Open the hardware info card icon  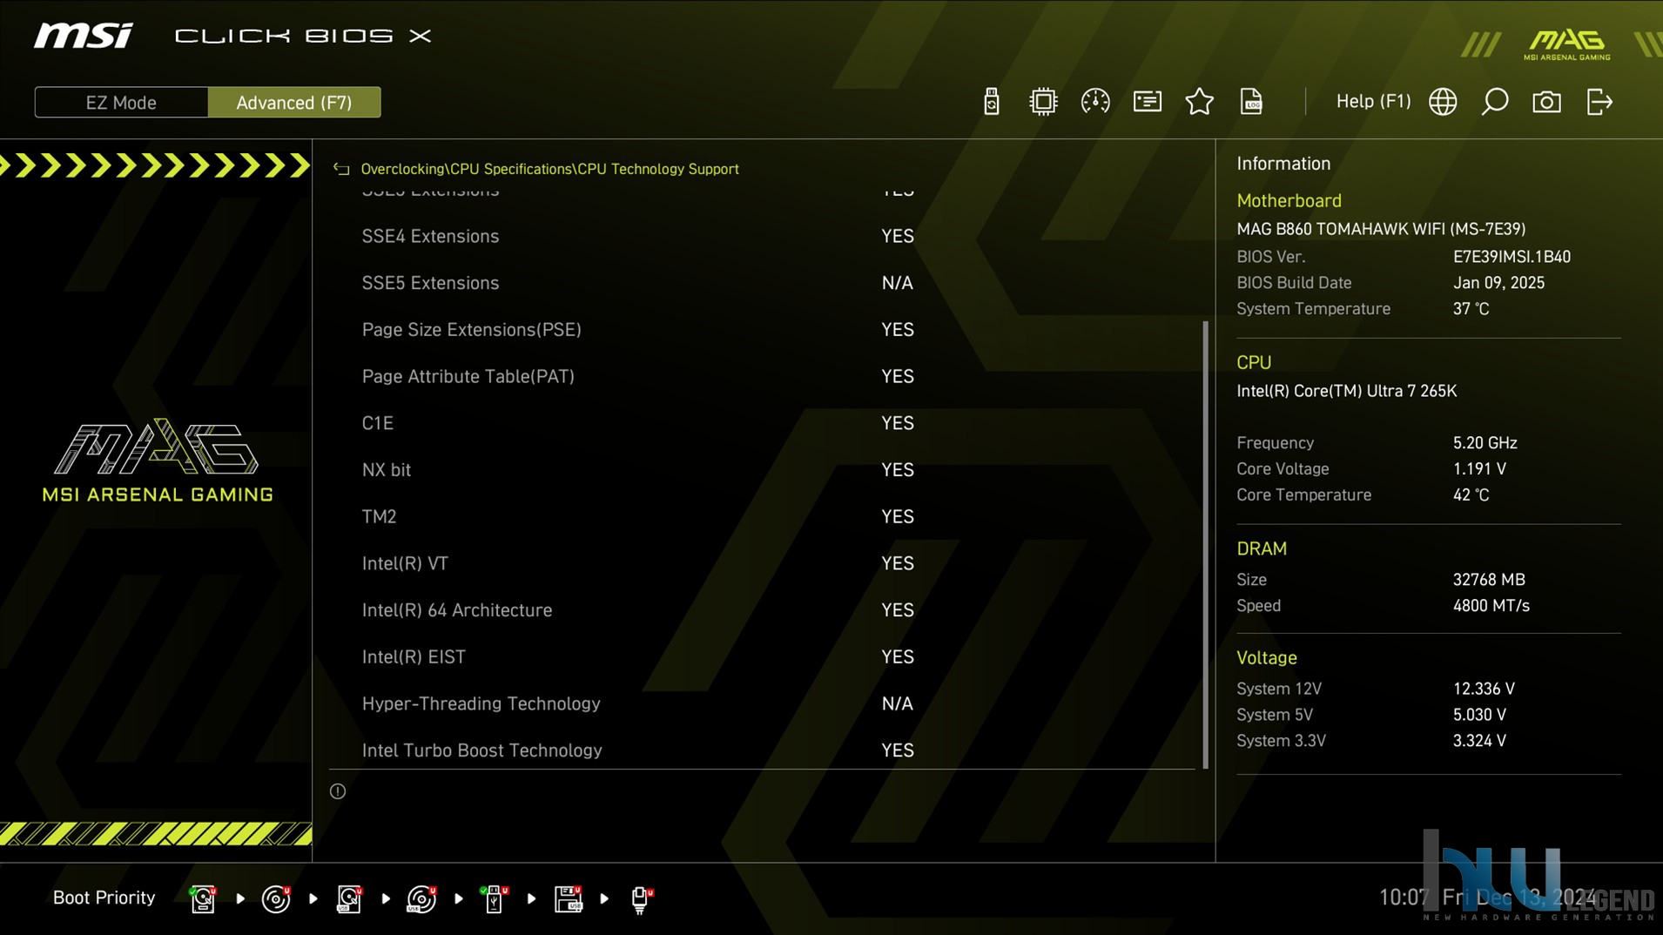click(x=1147, y=102)
